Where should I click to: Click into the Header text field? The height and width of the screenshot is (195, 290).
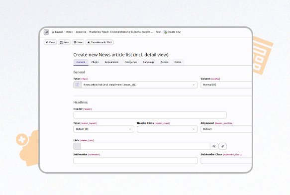(150, 115)
